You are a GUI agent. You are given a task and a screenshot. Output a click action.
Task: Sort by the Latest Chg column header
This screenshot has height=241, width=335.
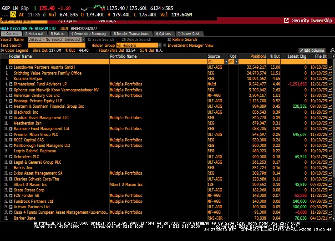pyautogui.click(x=297, y=56)
